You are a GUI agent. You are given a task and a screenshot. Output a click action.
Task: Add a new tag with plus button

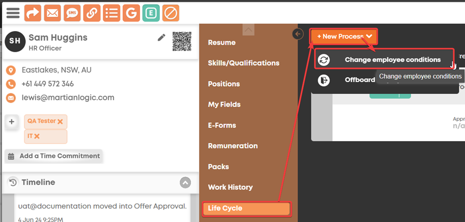coord(11,122)
